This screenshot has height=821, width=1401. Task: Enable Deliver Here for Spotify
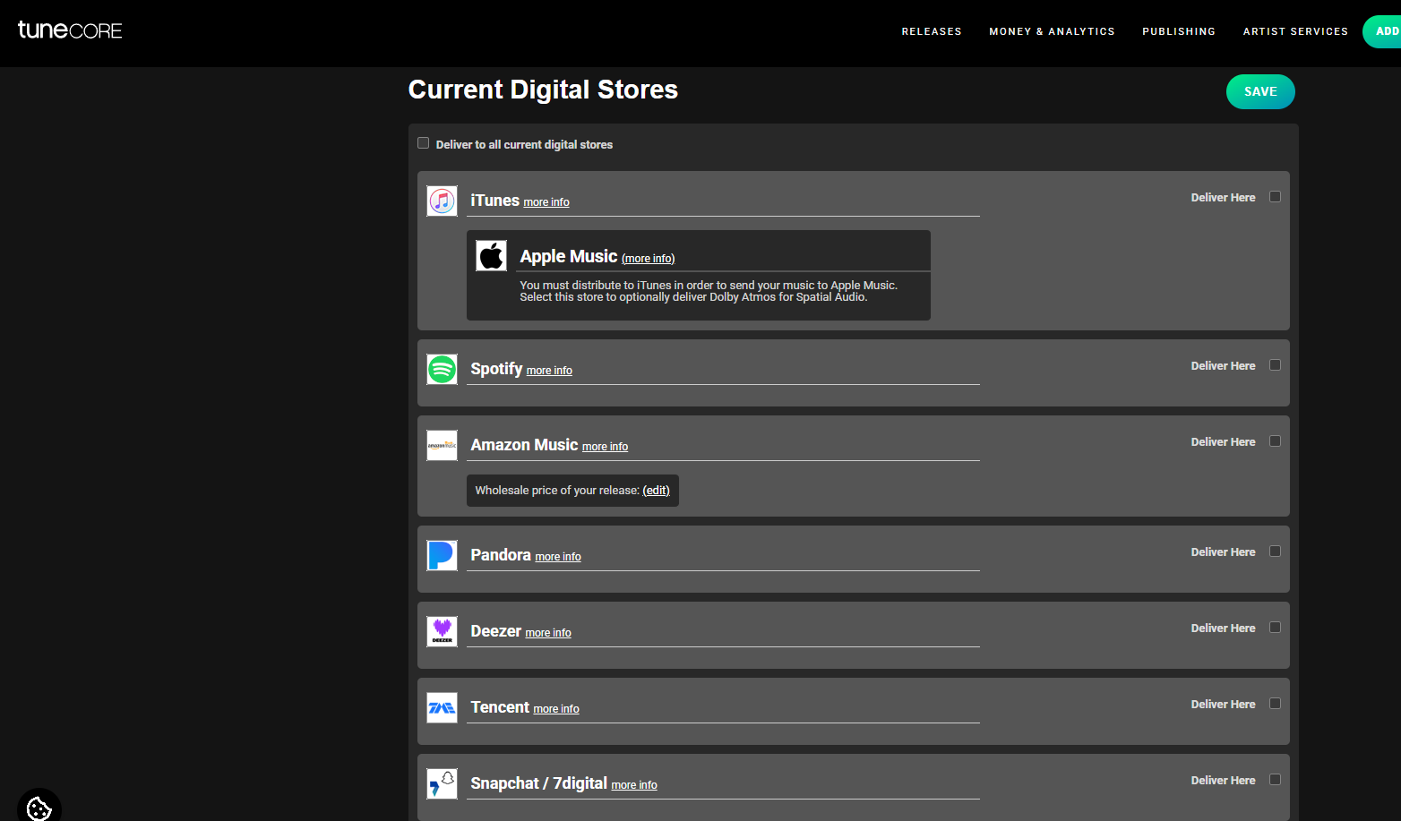tap(1276, 365)
